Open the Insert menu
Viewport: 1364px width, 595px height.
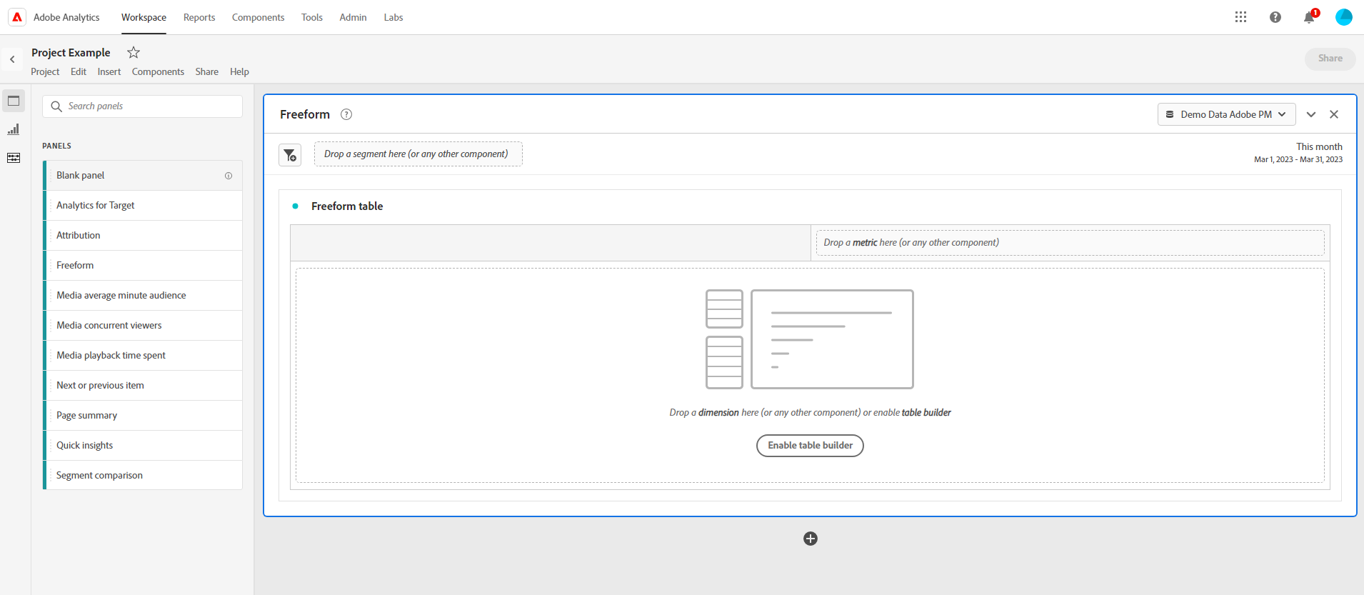pyautogui.click(x=109, y=72)
